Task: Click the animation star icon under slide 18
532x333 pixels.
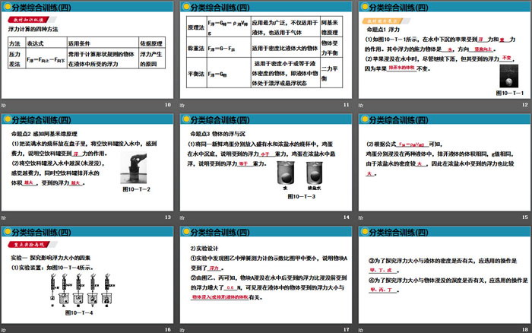Action: point(360,328)
